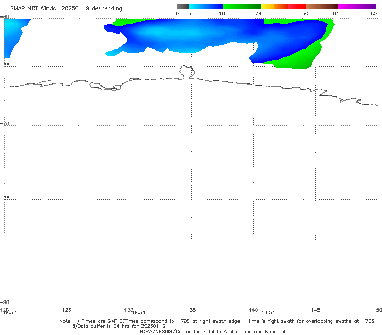Click the note line 'Times are GMT'
This screenshot has height=335, width=382.
click(x=100, y=321)
